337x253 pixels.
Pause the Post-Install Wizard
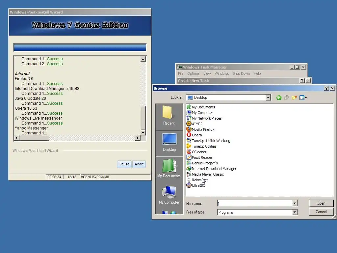pos(124,164)
